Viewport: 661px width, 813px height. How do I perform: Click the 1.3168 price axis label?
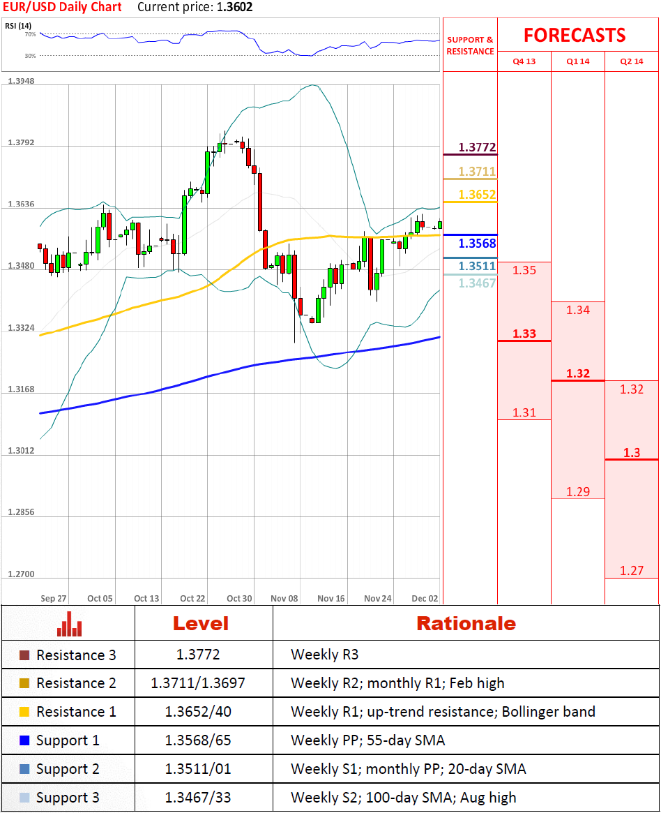tap(21, 389)
